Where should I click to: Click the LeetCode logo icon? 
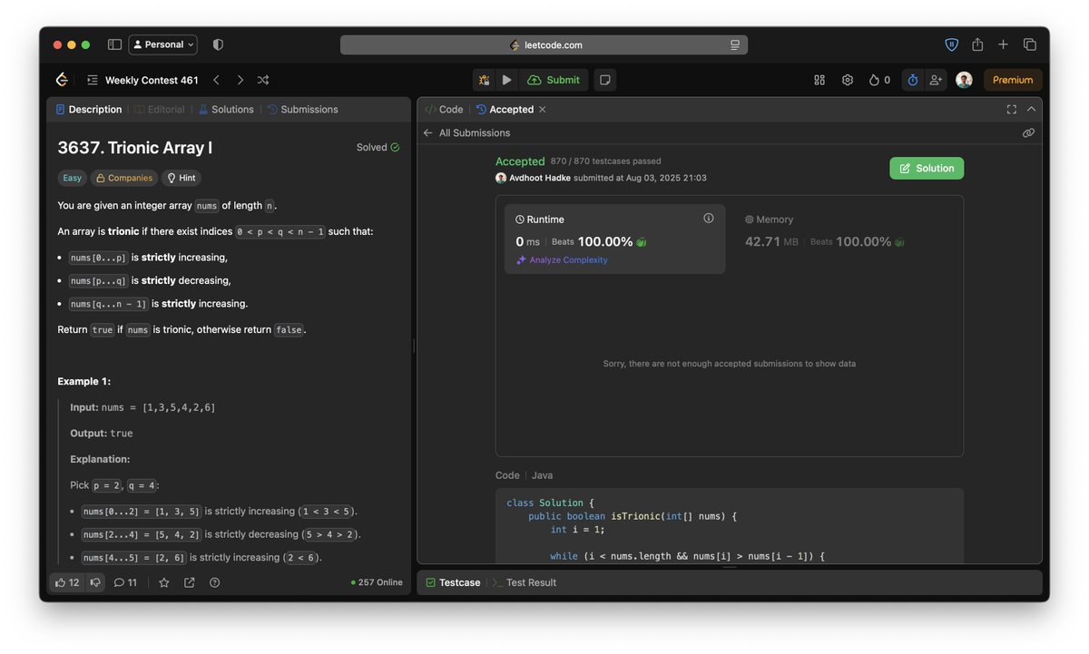pyautogui.click(x=62, y=80)
